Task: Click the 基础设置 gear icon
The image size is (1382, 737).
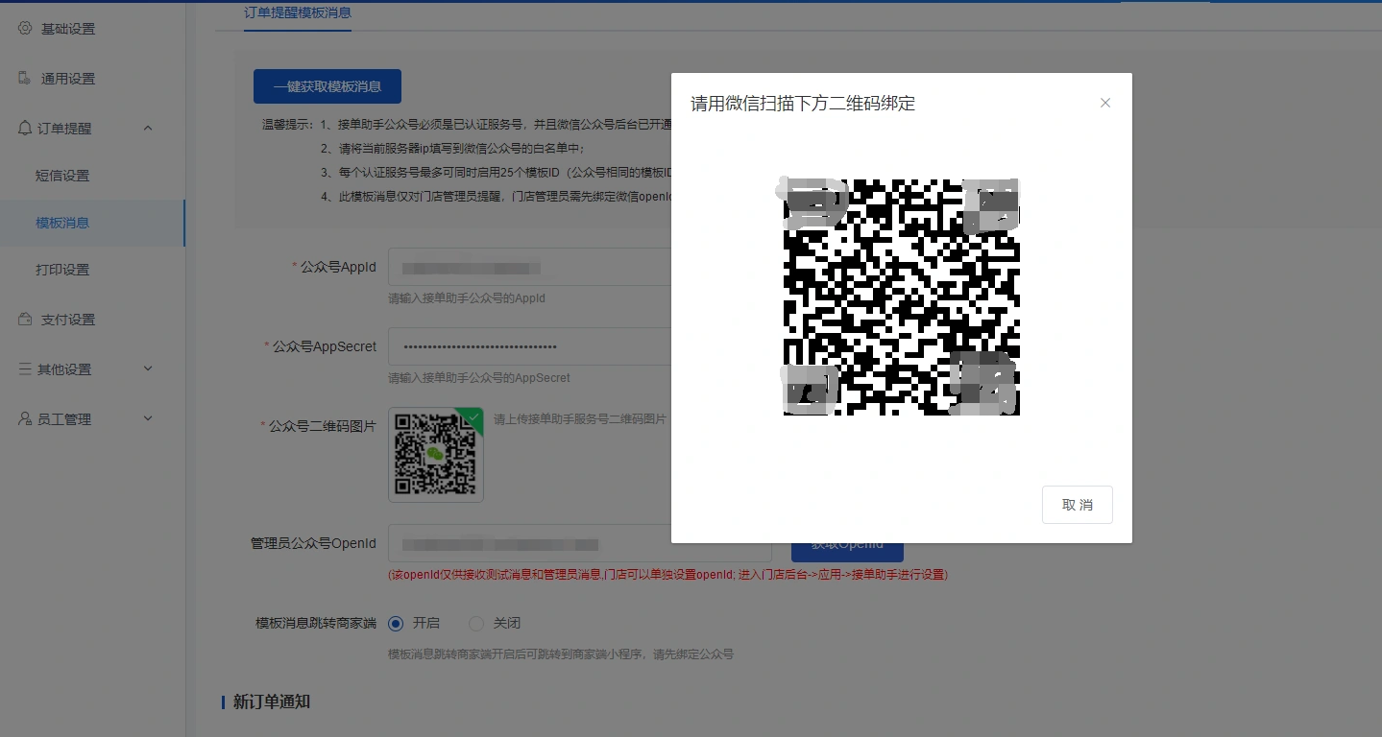Action: [x=25, y=29]
